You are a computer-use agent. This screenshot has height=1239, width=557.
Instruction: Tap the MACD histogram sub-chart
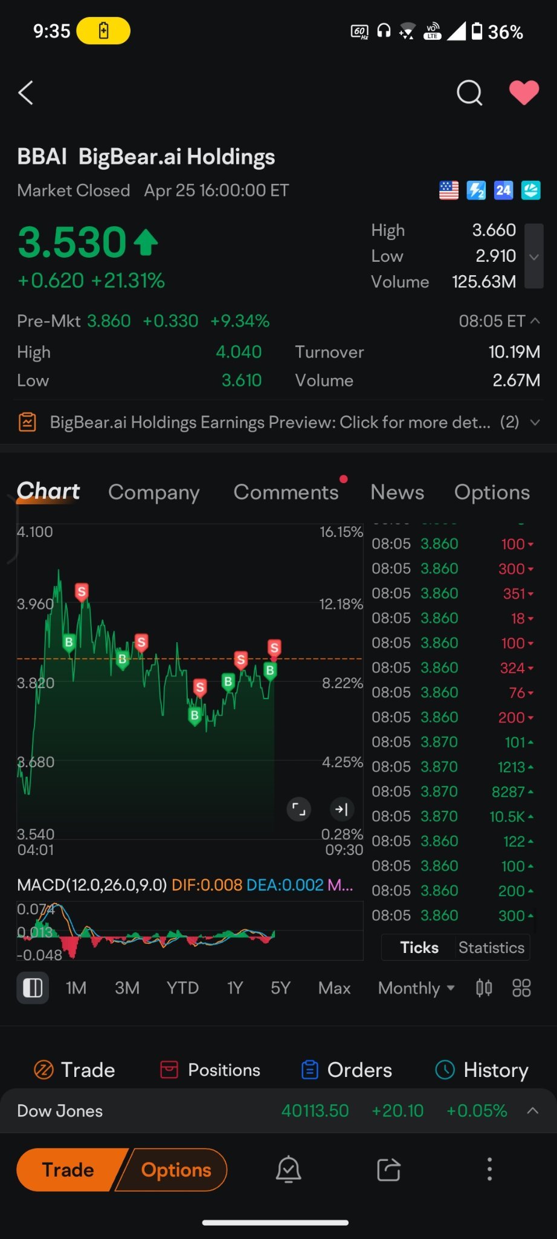(190, 931)
